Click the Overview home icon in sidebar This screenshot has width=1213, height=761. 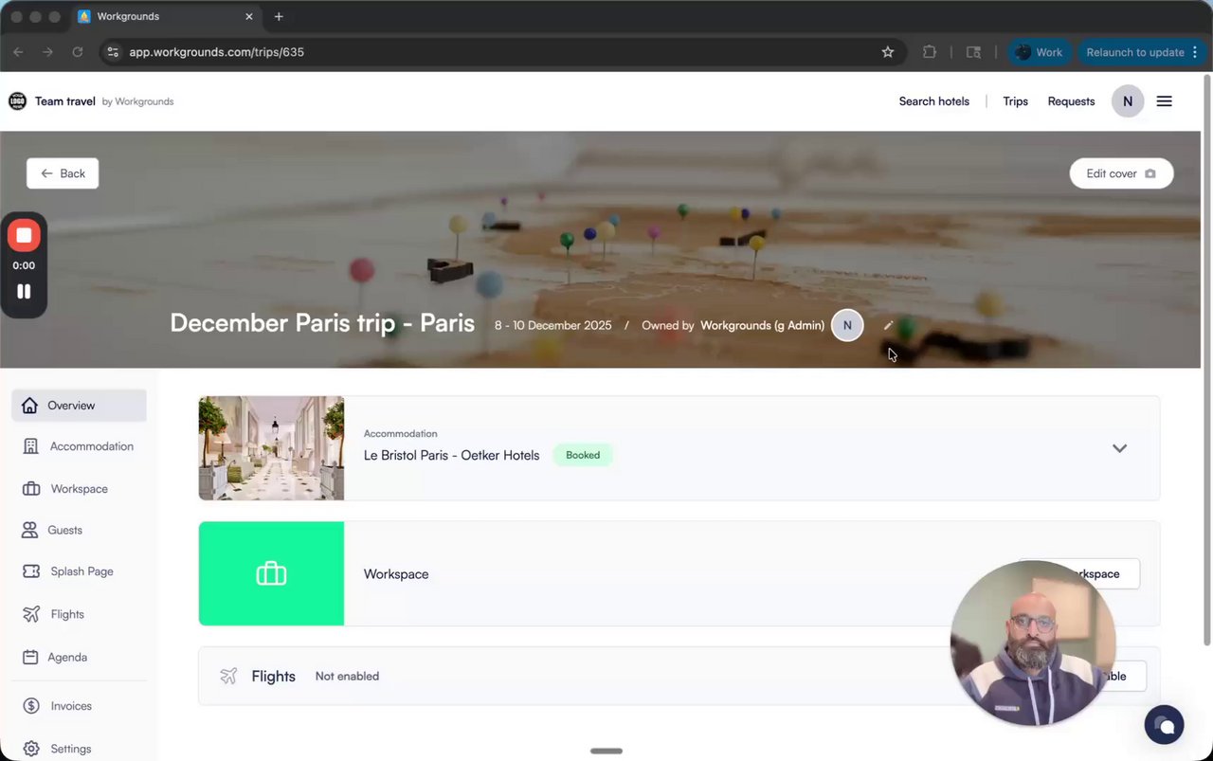pos(29,406)
